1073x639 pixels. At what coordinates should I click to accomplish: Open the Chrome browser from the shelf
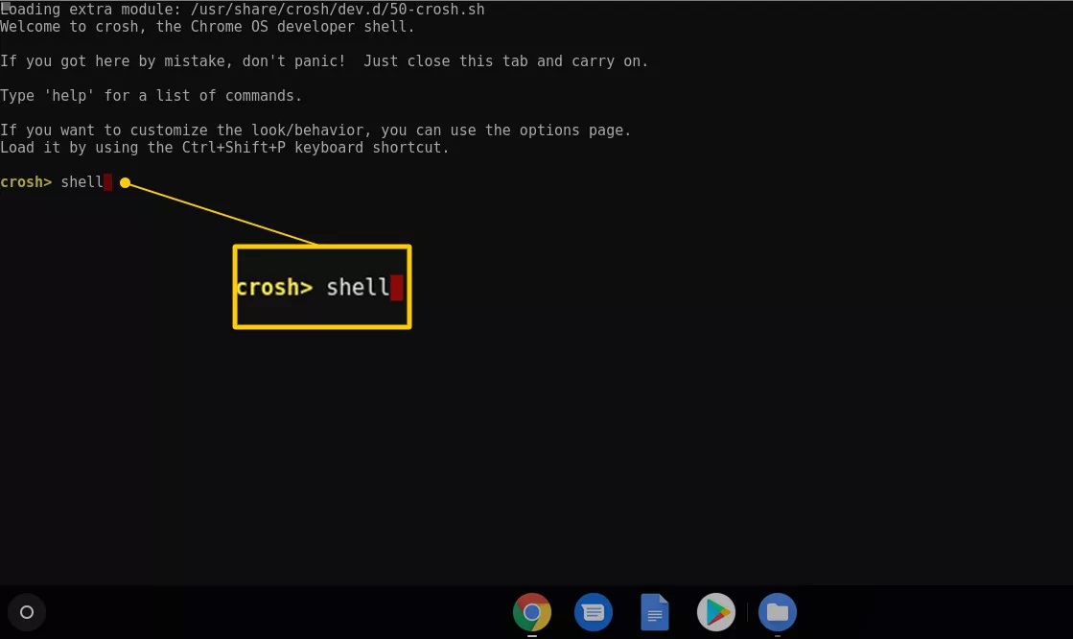pos(531,612)
